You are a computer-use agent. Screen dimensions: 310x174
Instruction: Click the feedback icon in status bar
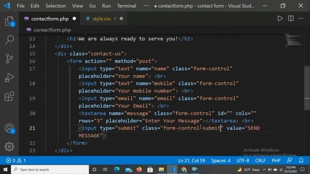(290, 160)
